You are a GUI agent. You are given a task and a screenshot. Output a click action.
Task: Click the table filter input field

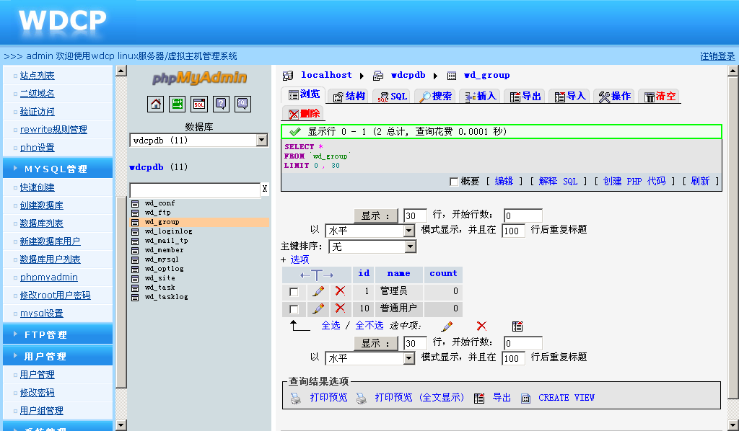click(194, 190)
